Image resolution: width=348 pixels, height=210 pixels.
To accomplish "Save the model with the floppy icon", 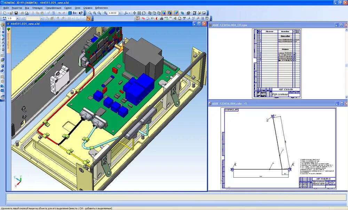I will (16, 13).
